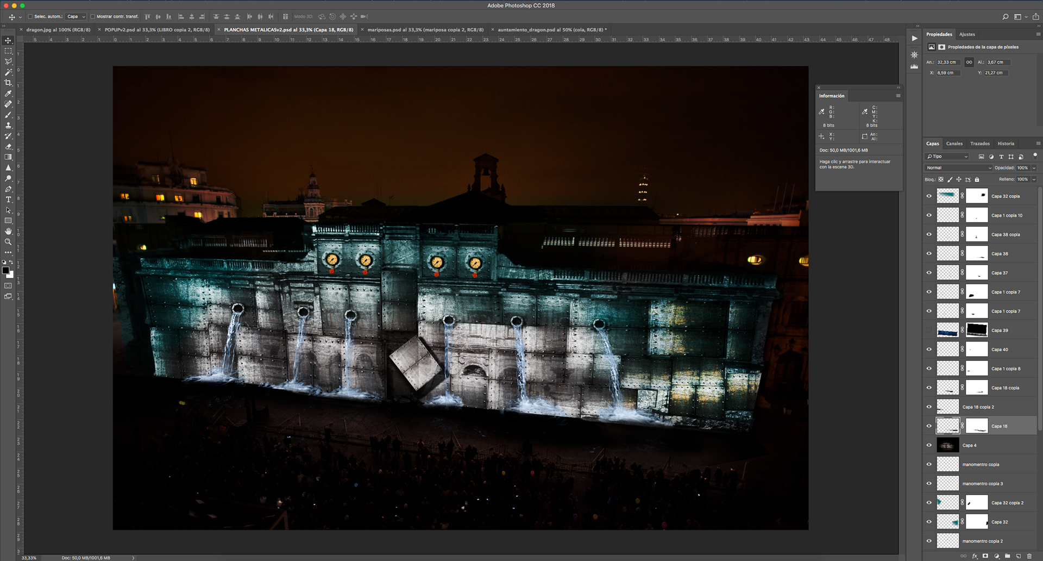The height and width of the screenshot is (561, 1043).
Task: Lock all with the padlock icon
Action: (x=977, y=179)
